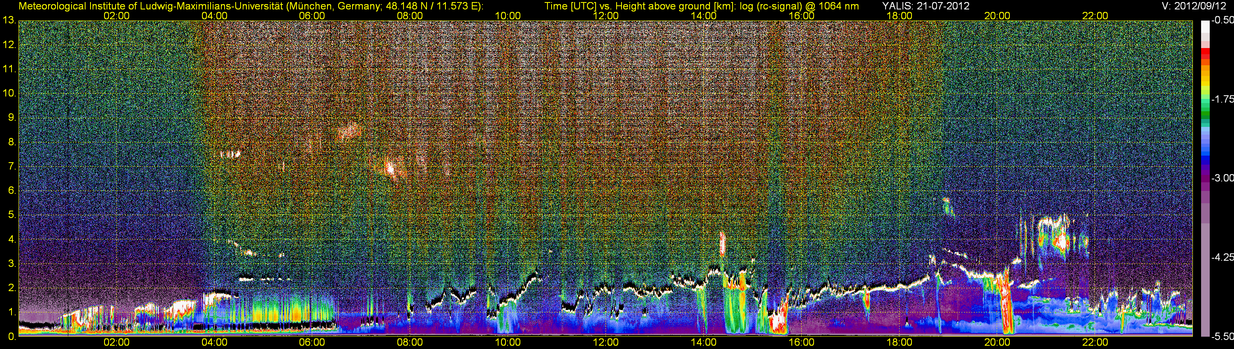Click the 06:00 label on the bottom time axis
The image size is (1234, 349).
click(312, 342)
